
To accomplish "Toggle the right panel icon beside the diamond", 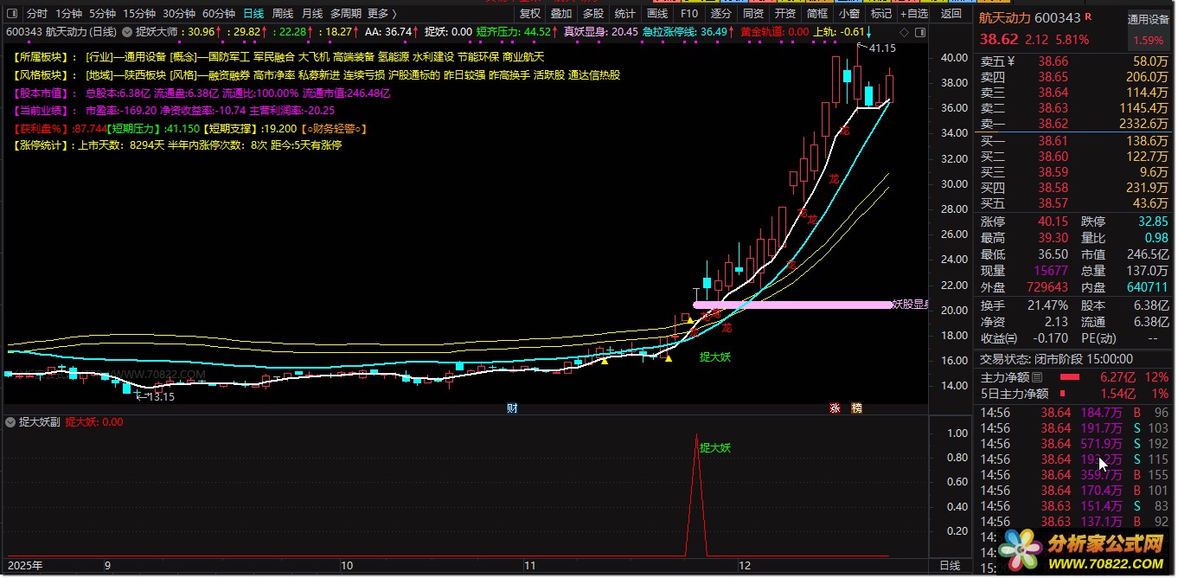I will coord(919,32).
